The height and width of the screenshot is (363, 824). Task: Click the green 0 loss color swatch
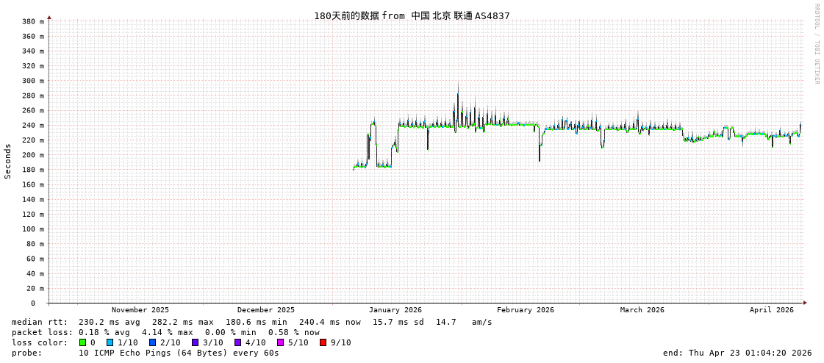[x=82, y=342]
